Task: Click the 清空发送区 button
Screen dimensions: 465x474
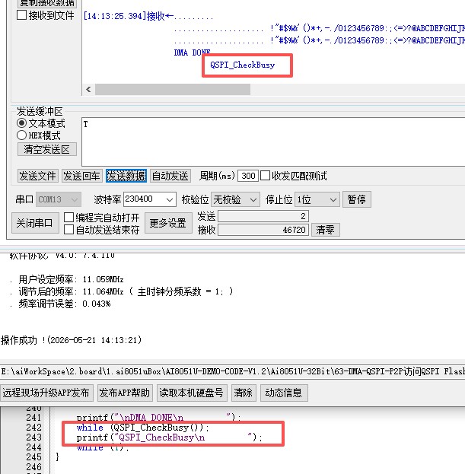Action: pyautogui.click(x=47, y=149)
